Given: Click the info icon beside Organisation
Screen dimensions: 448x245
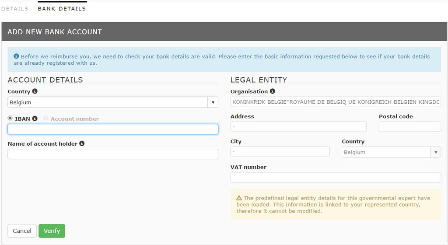Looking at the screenshot, I should click(x=272, y=91).
